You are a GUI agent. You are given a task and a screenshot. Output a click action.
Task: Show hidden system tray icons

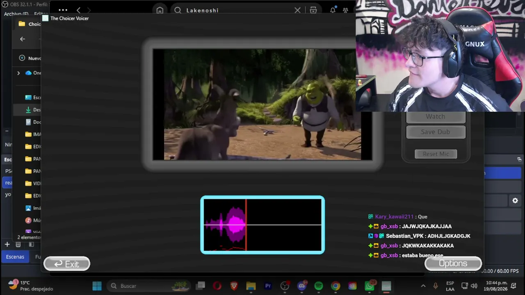(x=423, y=286)
